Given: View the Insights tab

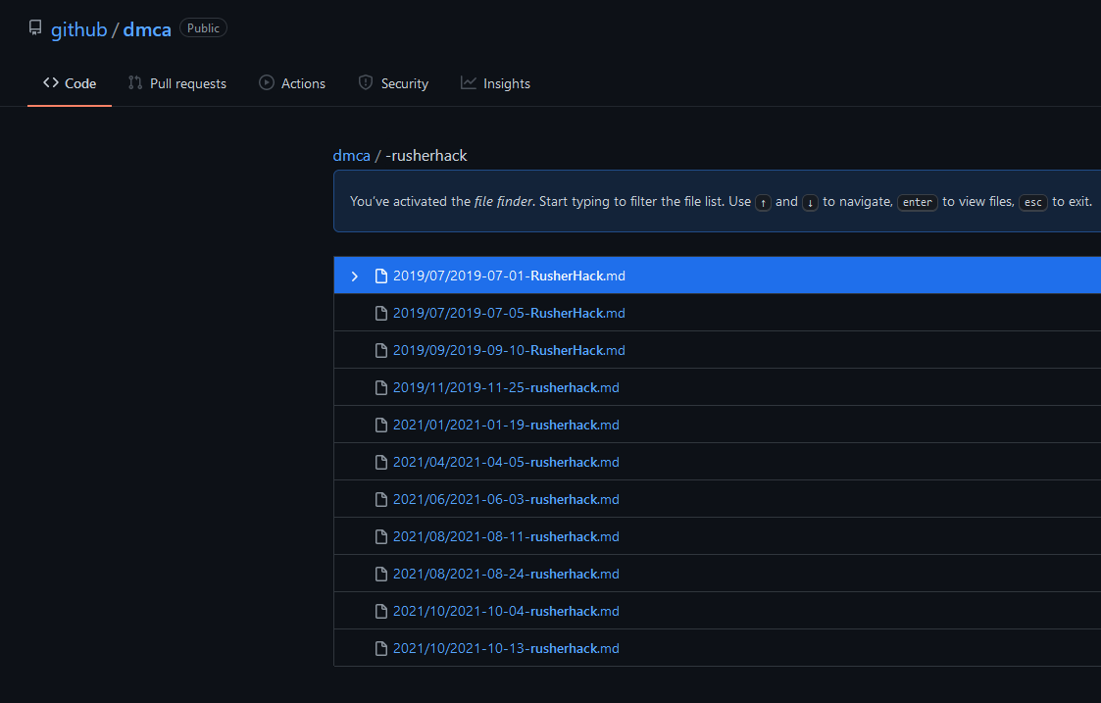Looking at the screenshot, I should [495, 83].
